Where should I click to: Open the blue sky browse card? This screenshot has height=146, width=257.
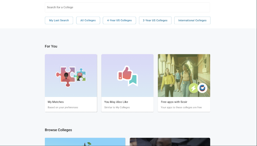pyautogui.click(x=85, y=142)
